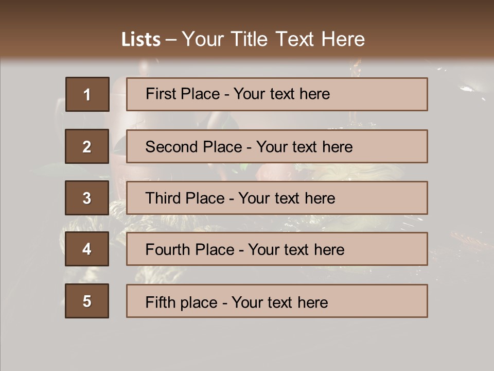
Task: Click the word 'Third' in list
Action: point(164,198)
